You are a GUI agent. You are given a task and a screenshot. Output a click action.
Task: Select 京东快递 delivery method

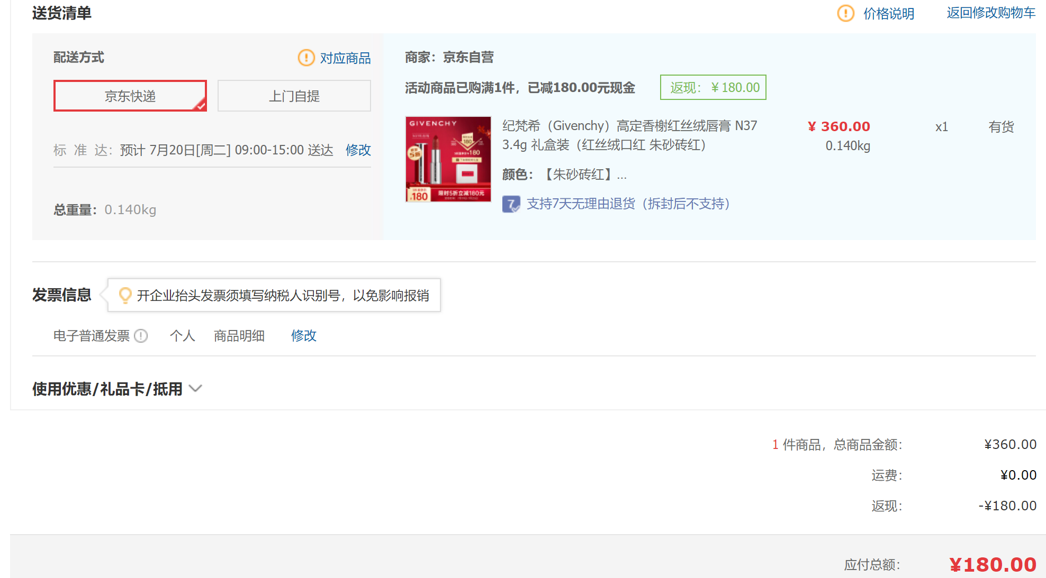click(130, 96)
